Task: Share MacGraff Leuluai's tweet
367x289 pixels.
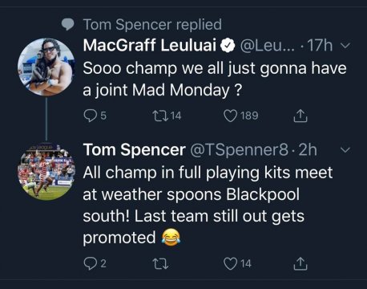Action: (300, 116)
